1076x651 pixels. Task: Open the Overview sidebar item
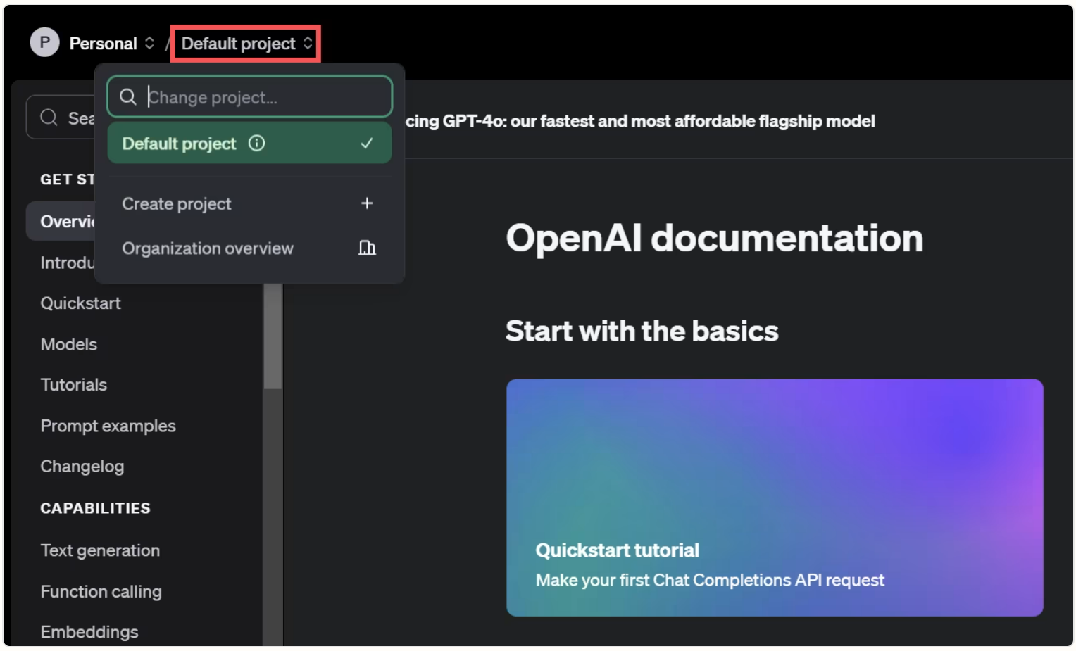(61, 222)
